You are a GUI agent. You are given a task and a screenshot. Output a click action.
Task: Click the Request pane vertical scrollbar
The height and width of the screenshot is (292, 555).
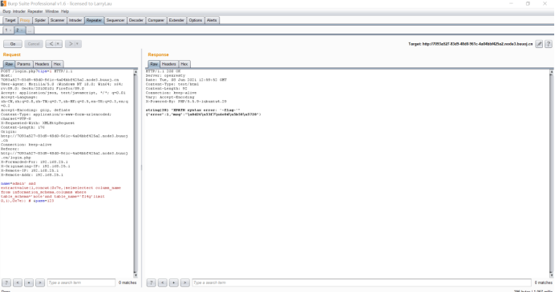pos(136,173)
